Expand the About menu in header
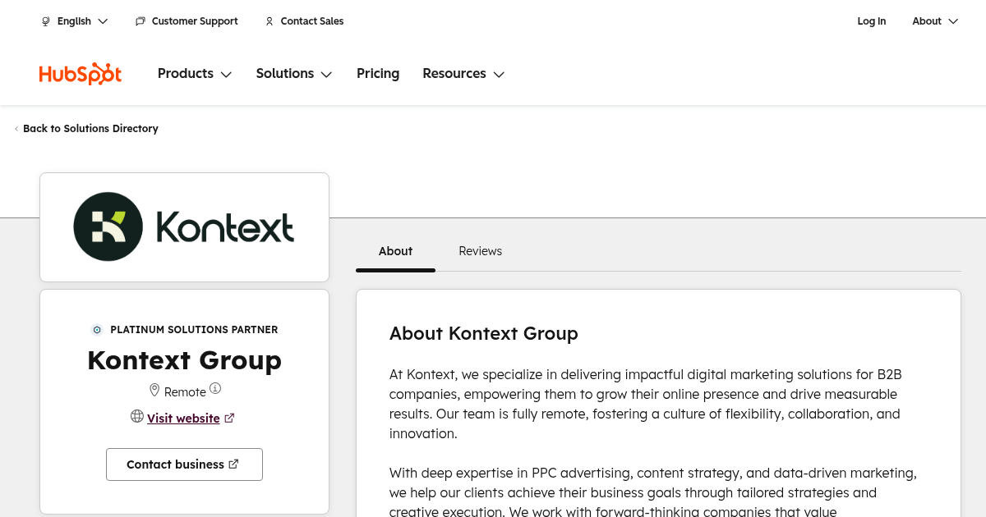The image size is (986, 517). click(x=935, y=21)
